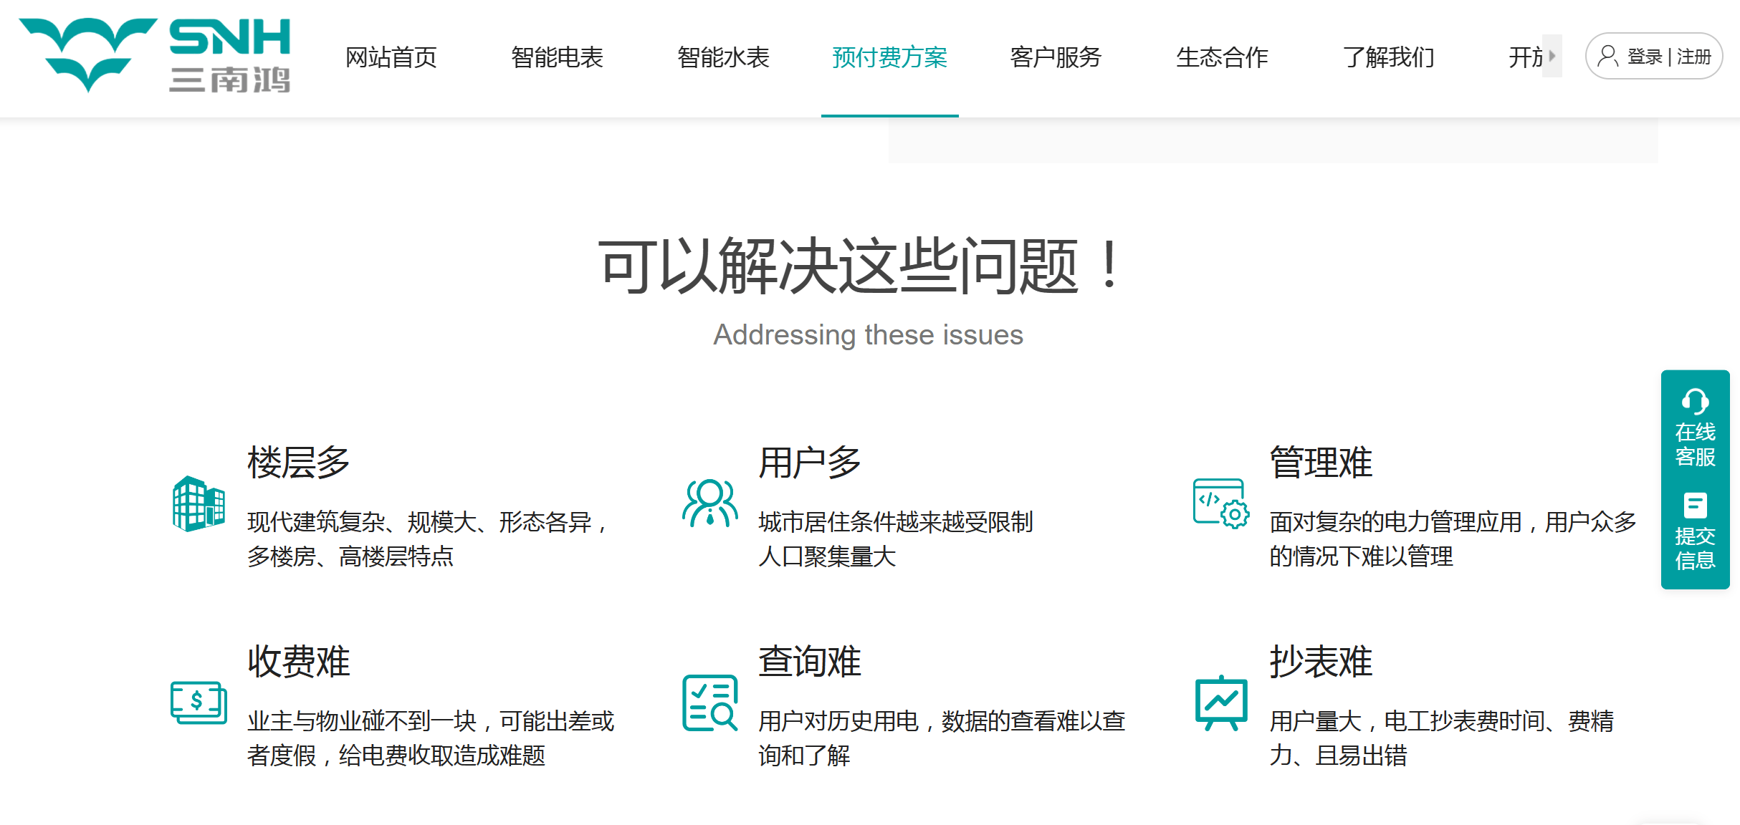Open 提交信息 form from side widget

1695,531
